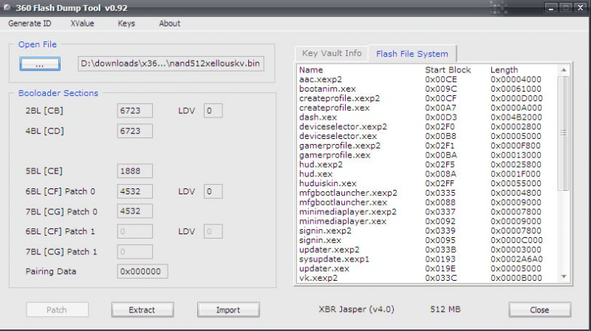
Task: Click the LDV field next to 6BL Patch 0
Action: pyautogui.click(x=213, y=191)
